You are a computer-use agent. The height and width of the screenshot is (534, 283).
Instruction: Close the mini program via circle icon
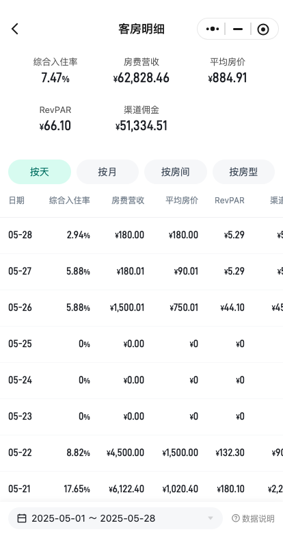tap(263, 29)
